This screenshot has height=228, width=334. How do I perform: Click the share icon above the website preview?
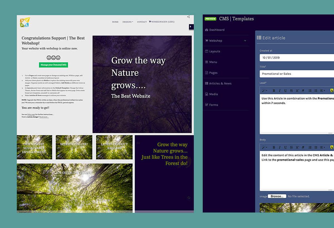pyautogui.click(x=188, y=17)
